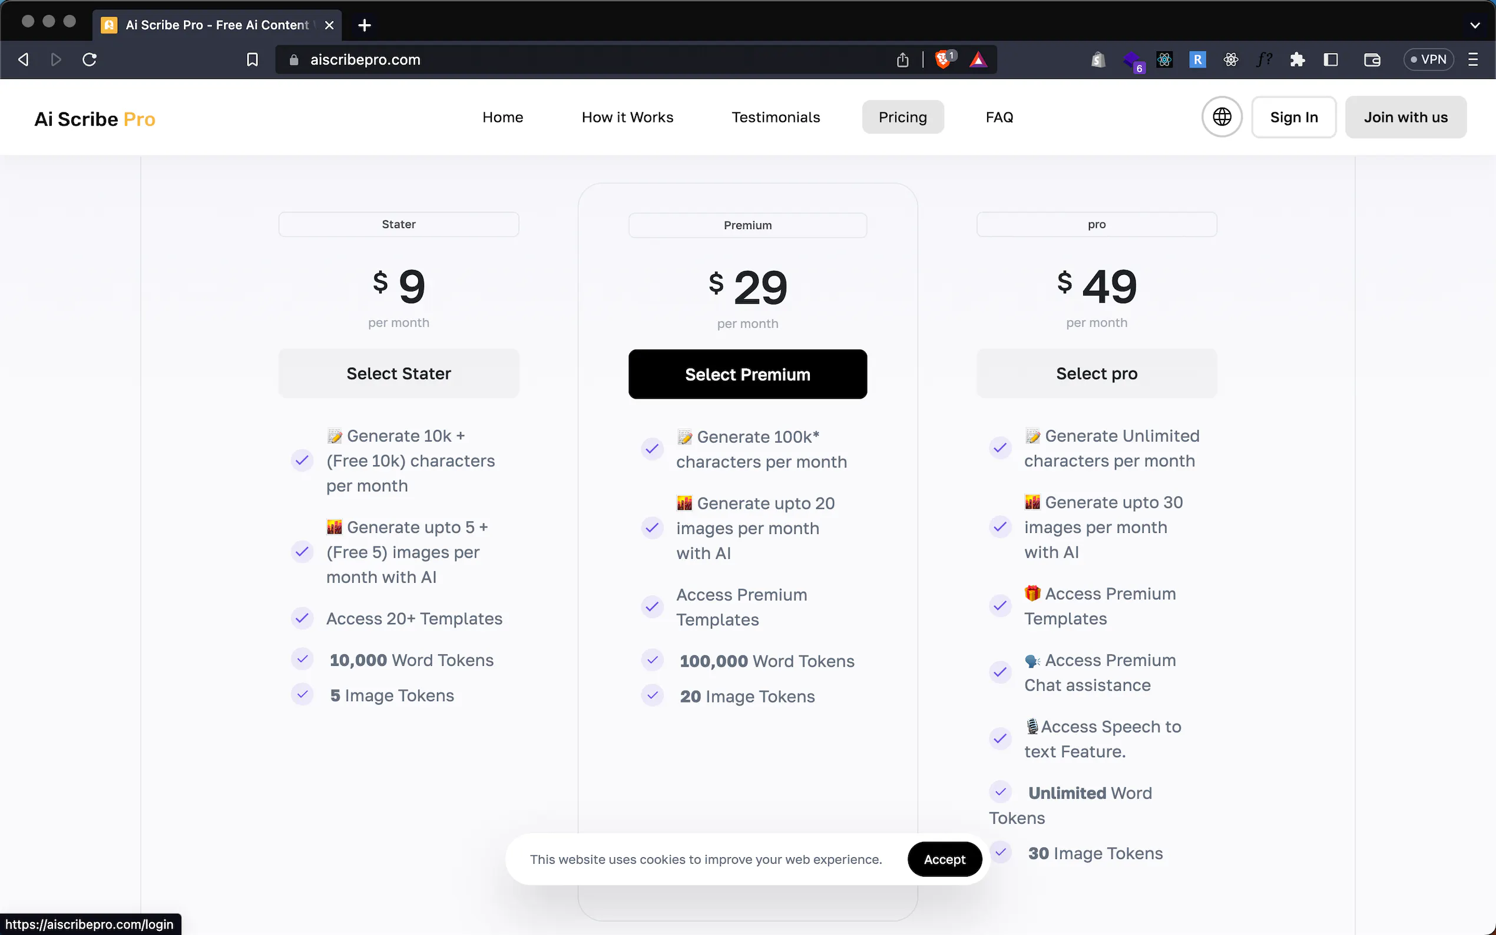The width and height of the screenshot is (1496, 935).
Task: Toggle the VPN button
Action: [1428, 59]
